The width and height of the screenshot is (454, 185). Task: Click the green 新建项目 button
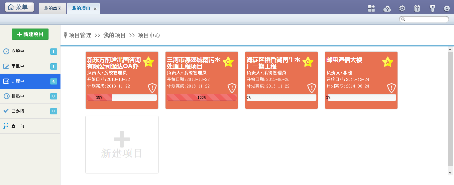30,34
